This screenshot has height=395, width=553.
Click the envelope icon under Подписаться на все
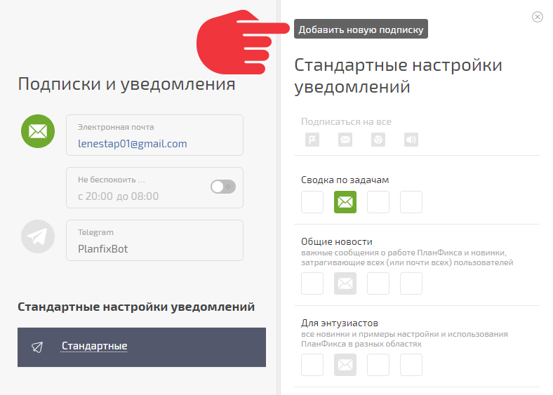345,140
